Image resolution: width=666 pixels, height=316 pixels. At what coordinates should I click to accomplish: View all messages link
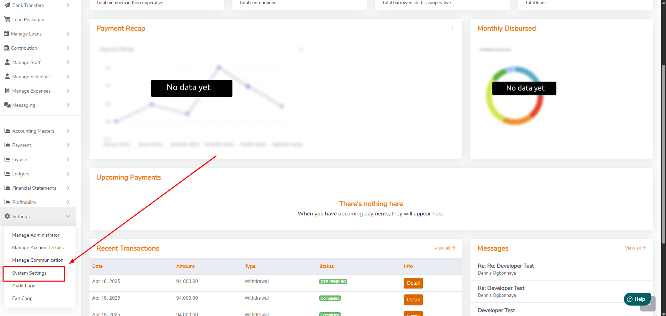[635, 248]
